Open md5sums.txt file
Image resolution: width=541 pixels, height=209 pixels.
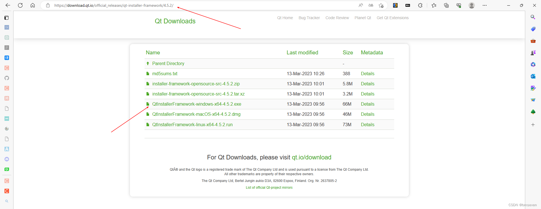[165, 74]
